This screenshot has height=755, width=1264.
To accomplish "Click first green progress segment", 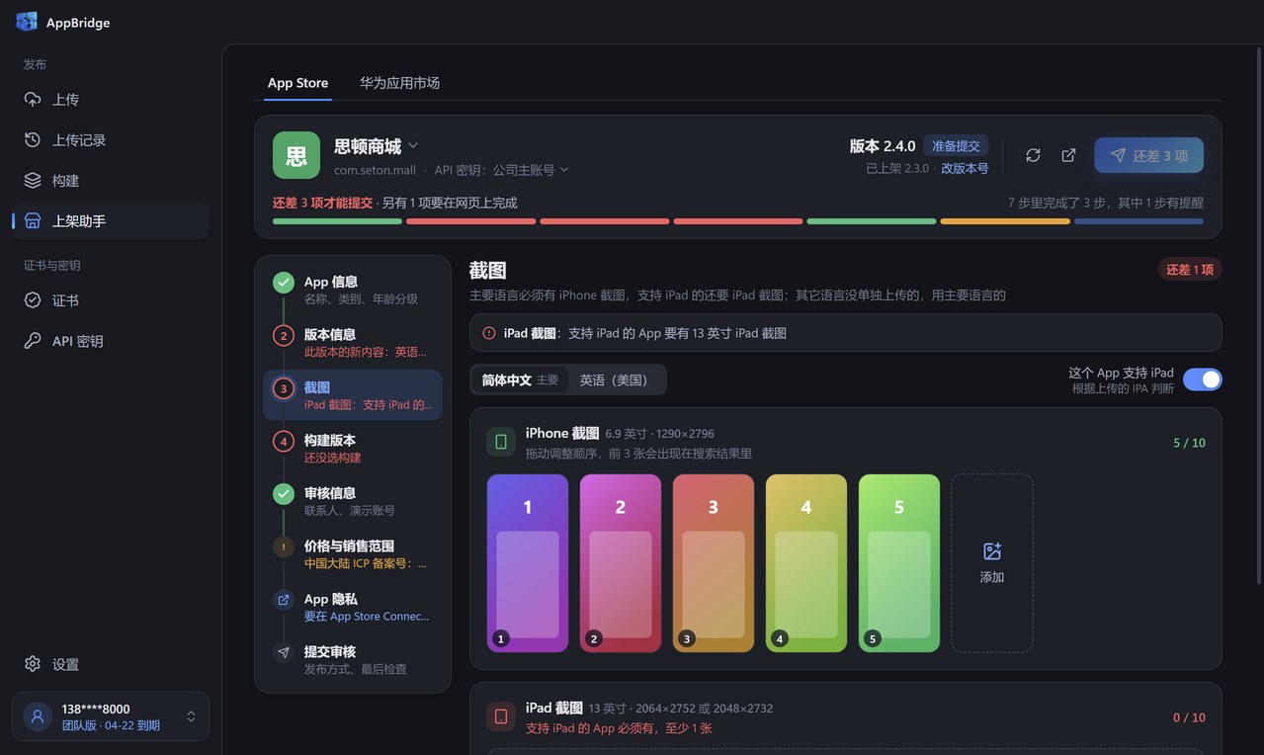I will click(337, 221).
